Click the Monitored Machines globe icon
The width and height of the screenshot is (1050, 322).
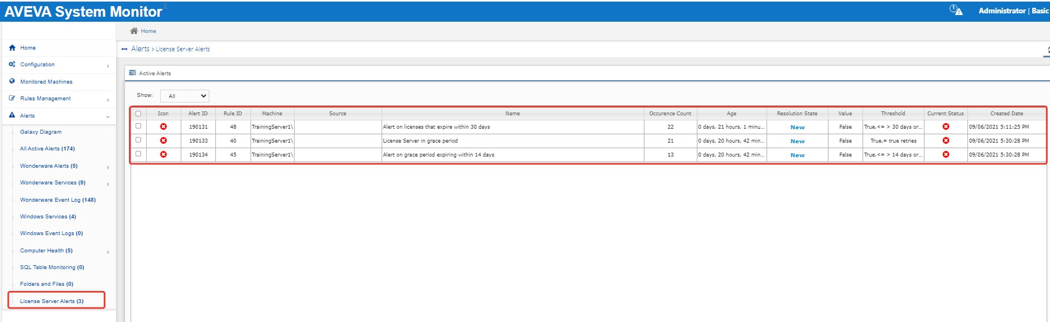point(12,81)
